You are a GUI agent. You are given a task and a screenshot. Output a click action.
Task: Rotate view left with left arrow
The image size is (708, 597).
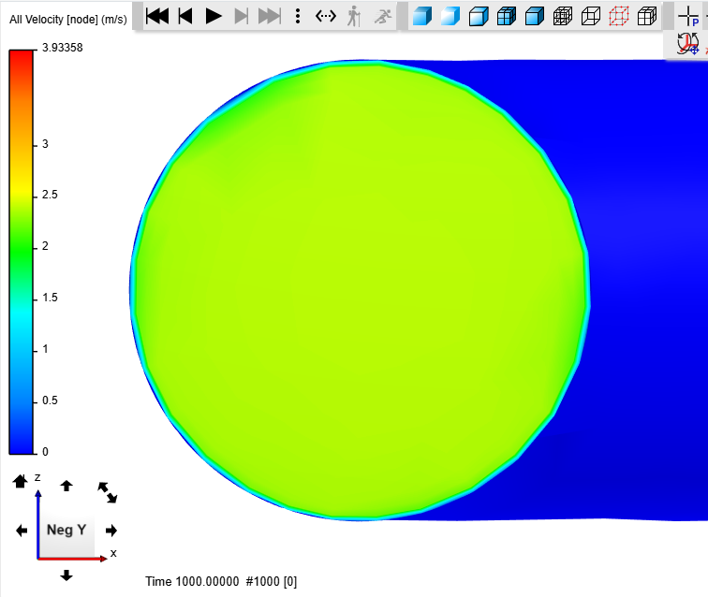(22, 531)
